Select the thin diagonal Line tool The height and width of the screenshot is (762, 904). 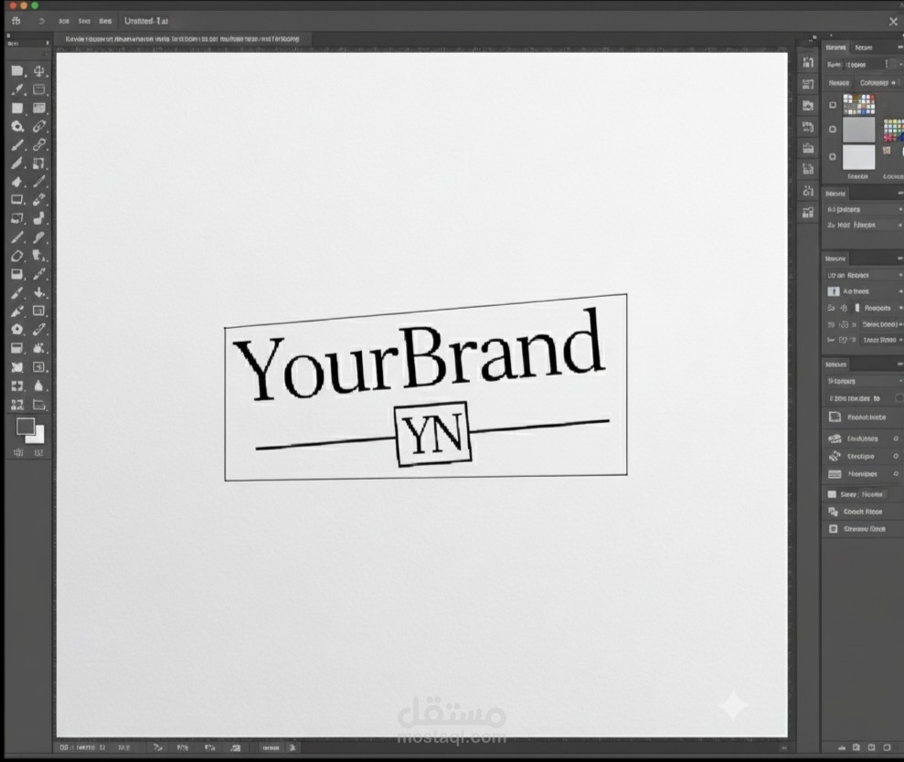point(38,182)
